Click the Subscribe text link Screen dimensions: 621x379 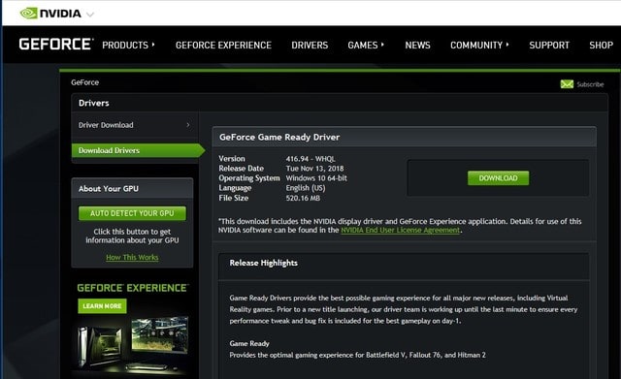coord(590,84)
